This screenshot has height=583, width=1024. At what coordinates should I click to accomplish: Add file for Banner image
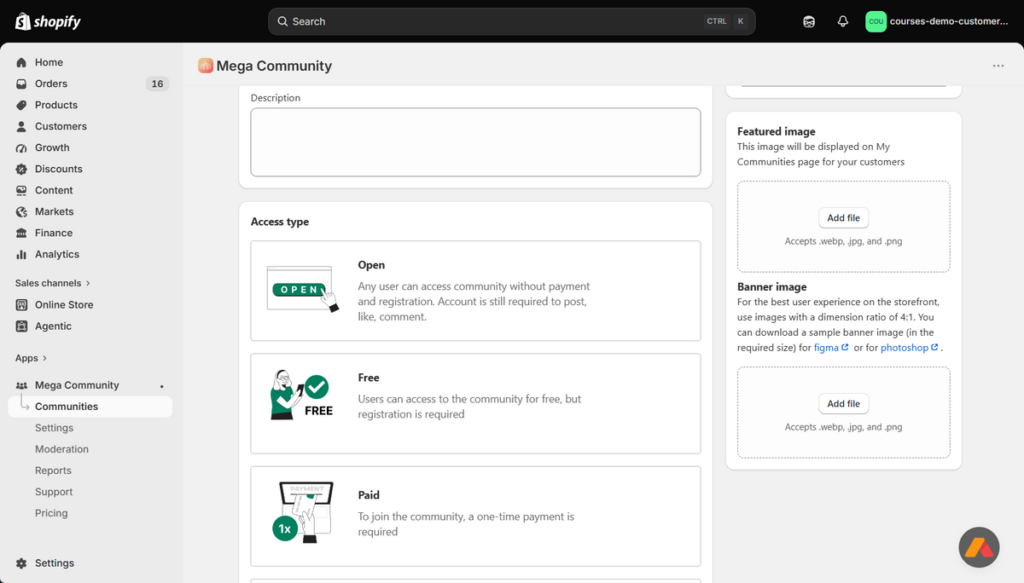point(843,404)
